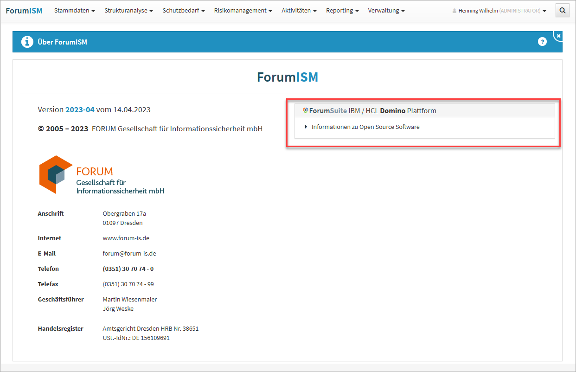Close the Über ForumISM panel
This screenshot has height=372, width=576.
(558, 36)
